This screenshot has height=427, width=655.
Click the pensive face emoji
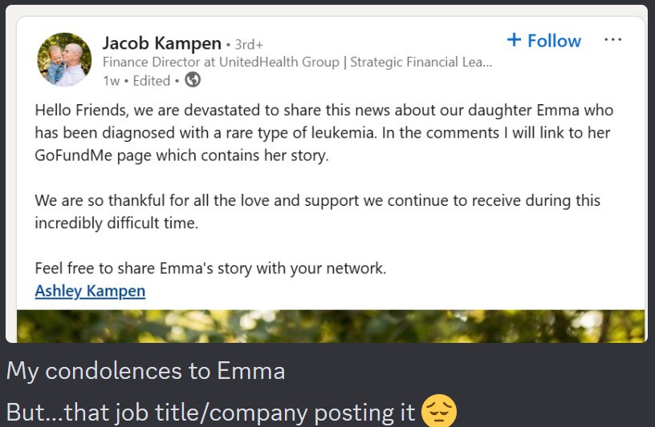tap(439, 412)
